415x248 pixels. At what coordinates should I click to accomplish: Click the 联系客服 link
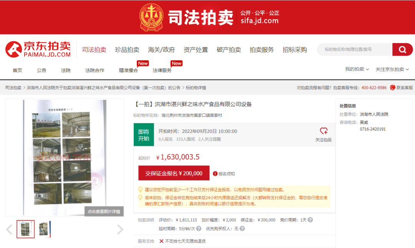pos(405,88)
